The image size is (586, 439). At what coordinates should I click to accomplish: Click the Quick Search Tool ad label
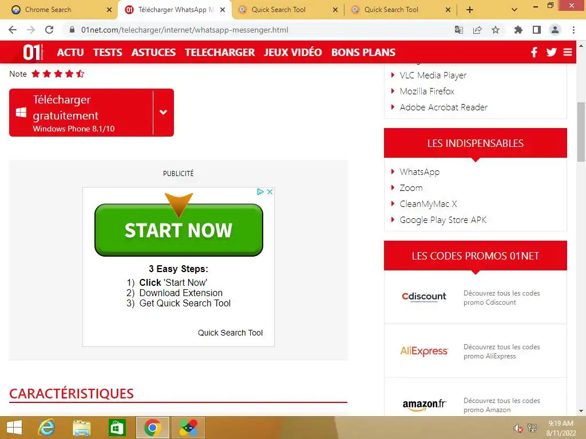coord(230,333)
